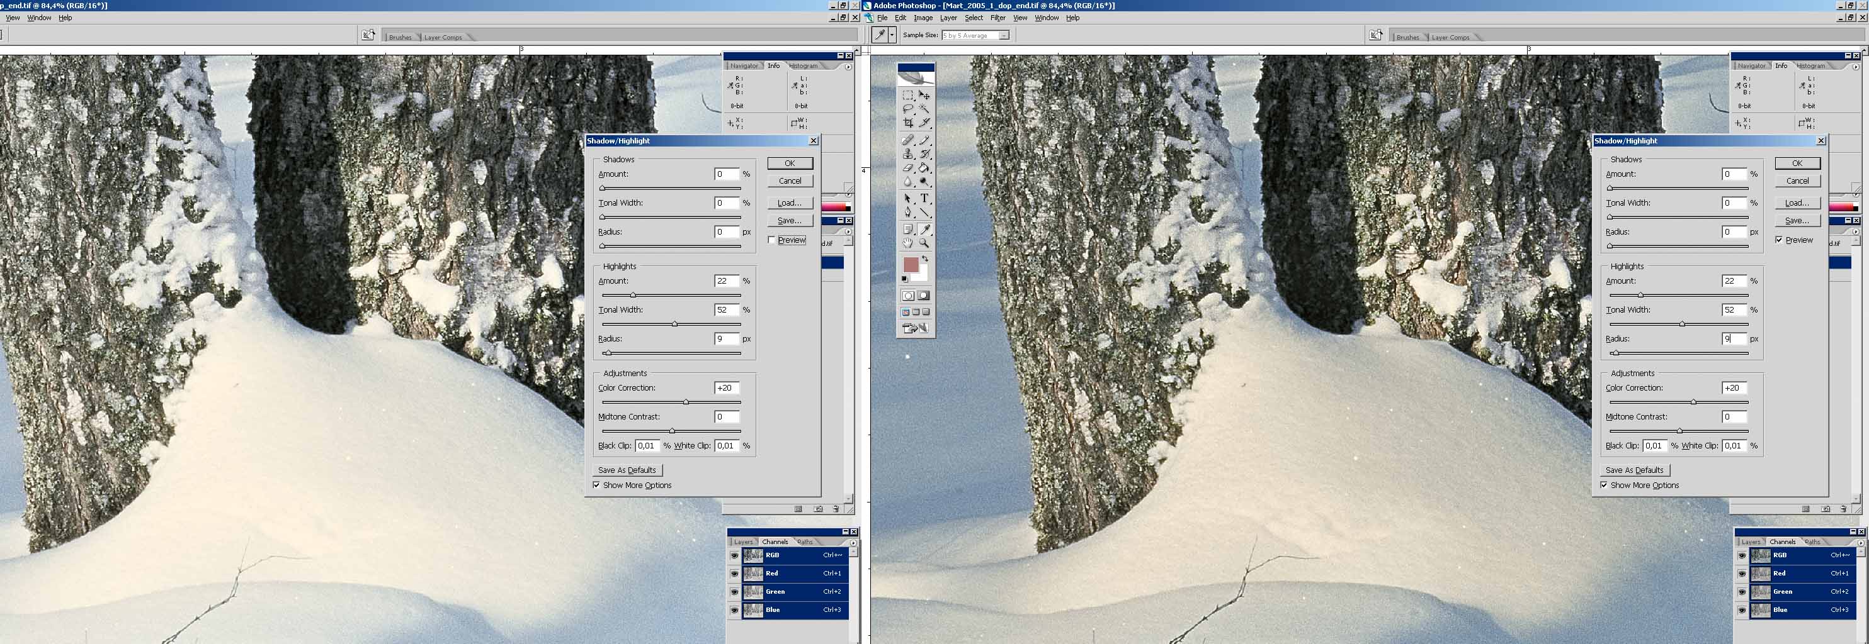Switch to Quick Mask mode
The width and height of the screenshot is (1869, 644).
(924, 296)
